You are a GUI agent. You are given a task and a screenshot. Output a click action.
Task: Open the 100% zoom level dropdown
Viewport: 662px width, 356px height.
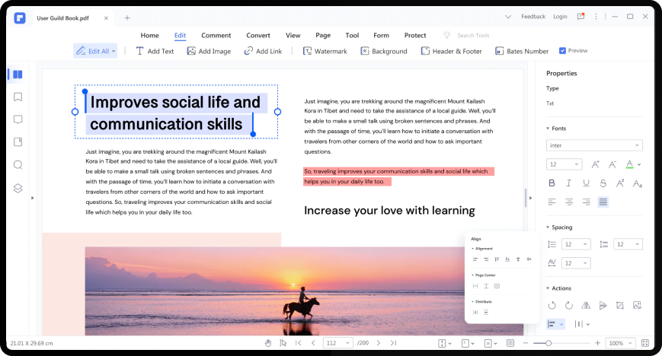tap(620, 343)
